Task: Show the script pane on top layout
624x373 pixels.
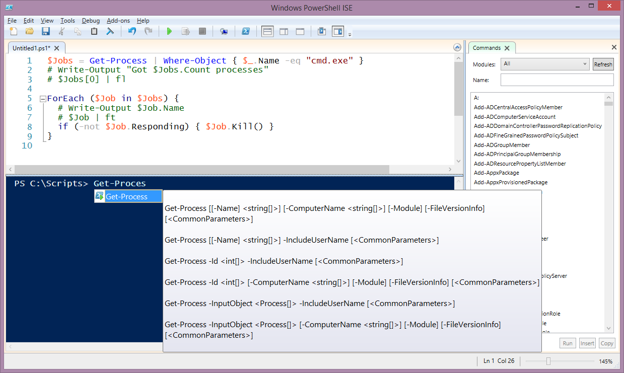Action: coord(267,31)
